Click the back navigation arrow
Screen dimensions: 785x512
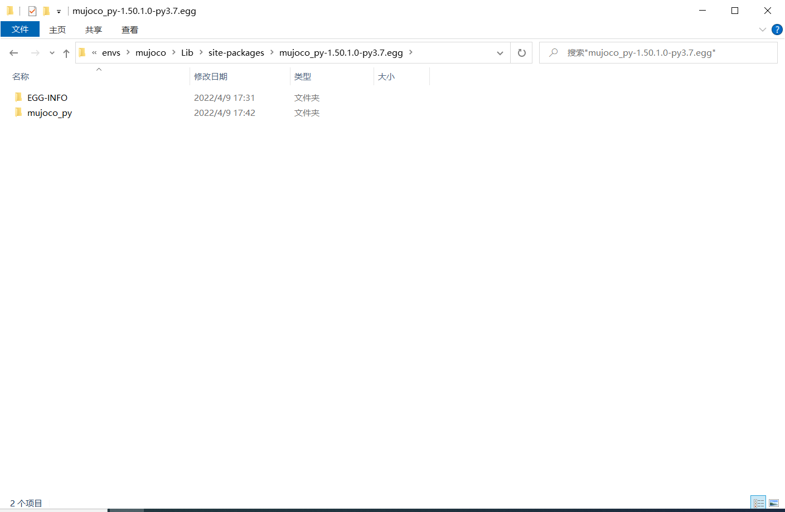tap(13, 52)
